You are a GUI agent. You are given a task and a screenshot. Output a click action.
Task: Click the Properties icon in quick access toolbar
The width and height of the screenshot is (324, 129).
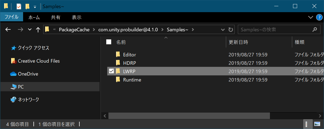(x=19, y=6)
